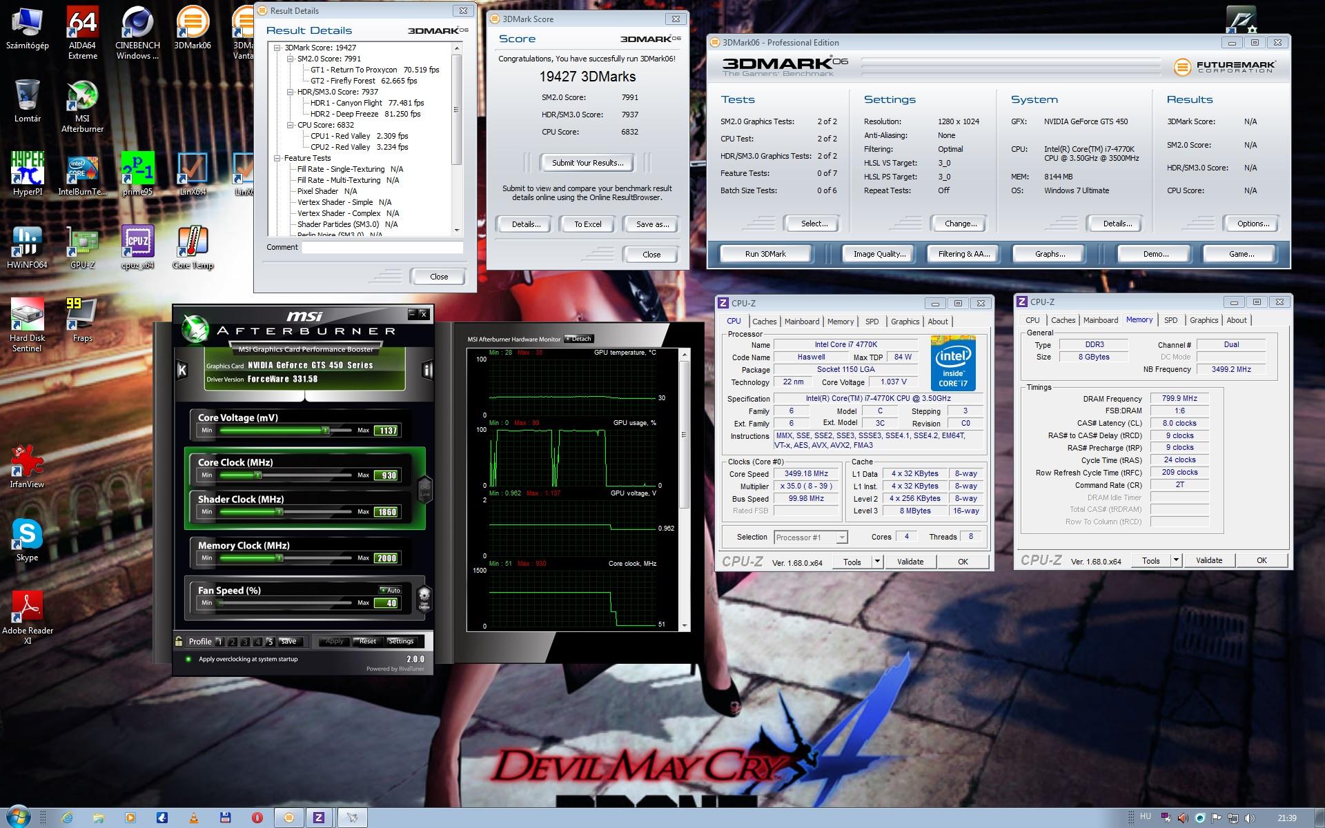
Task: Open the CPU-Z processor Selection dropdown
Action: (x=842, y=538)
